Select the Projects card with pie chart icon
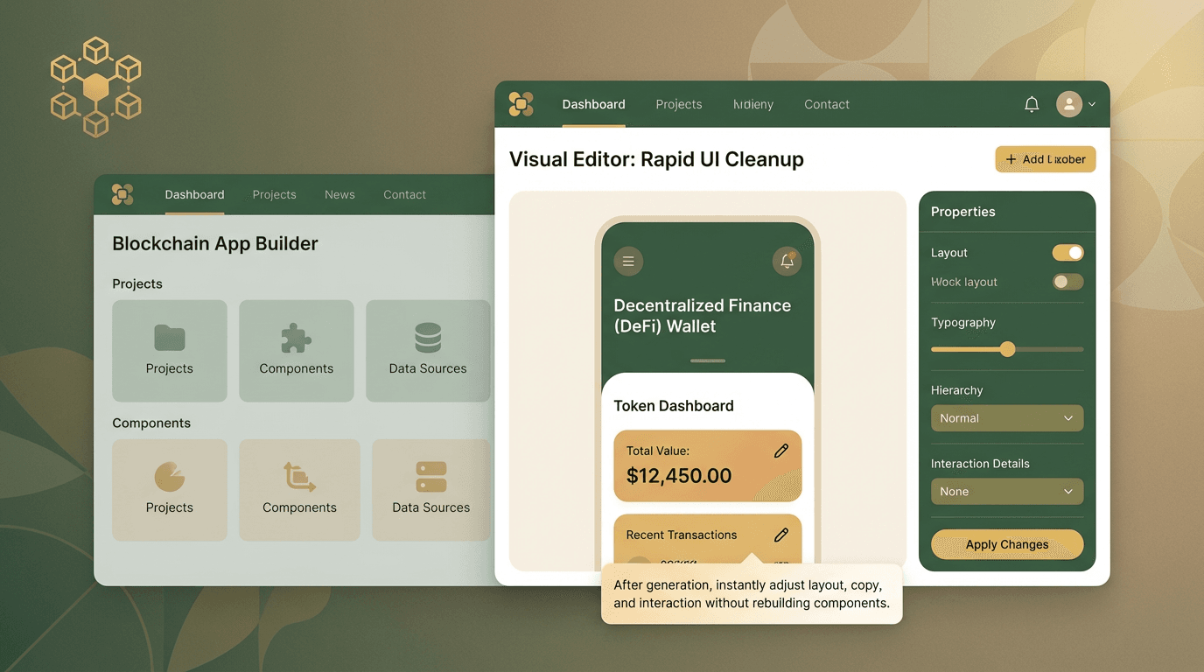The width and height of the screenshot is (1204, 672). 170,490
